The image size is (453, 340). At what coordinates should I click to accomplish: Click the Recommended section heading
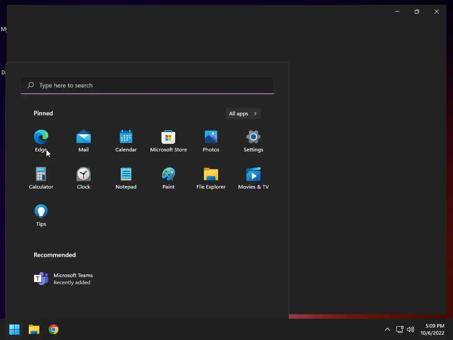click(x=54, y=255)
